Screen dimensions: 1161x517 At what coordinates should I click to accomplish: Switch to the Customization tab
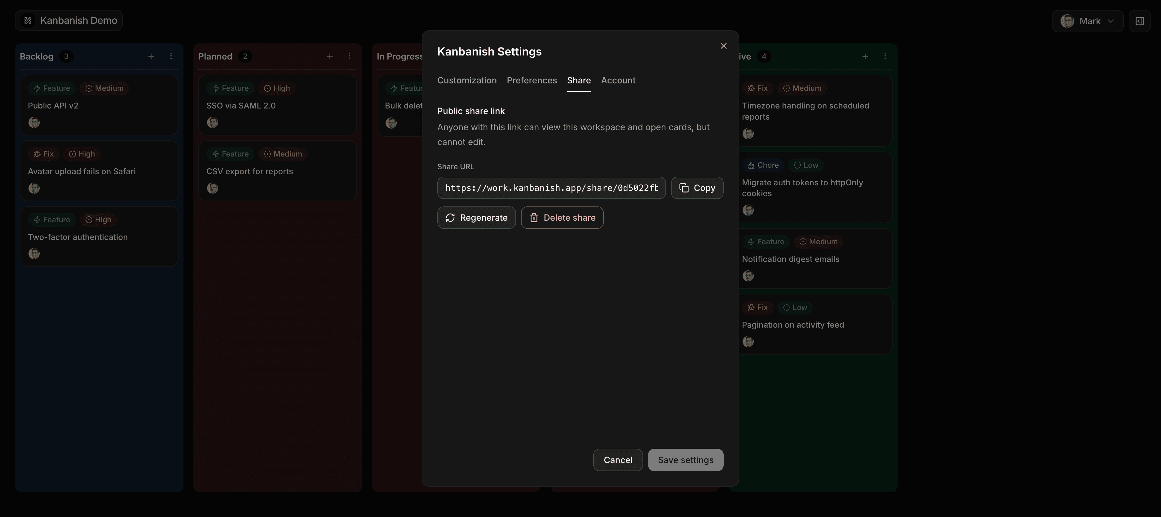pos(467,80)
